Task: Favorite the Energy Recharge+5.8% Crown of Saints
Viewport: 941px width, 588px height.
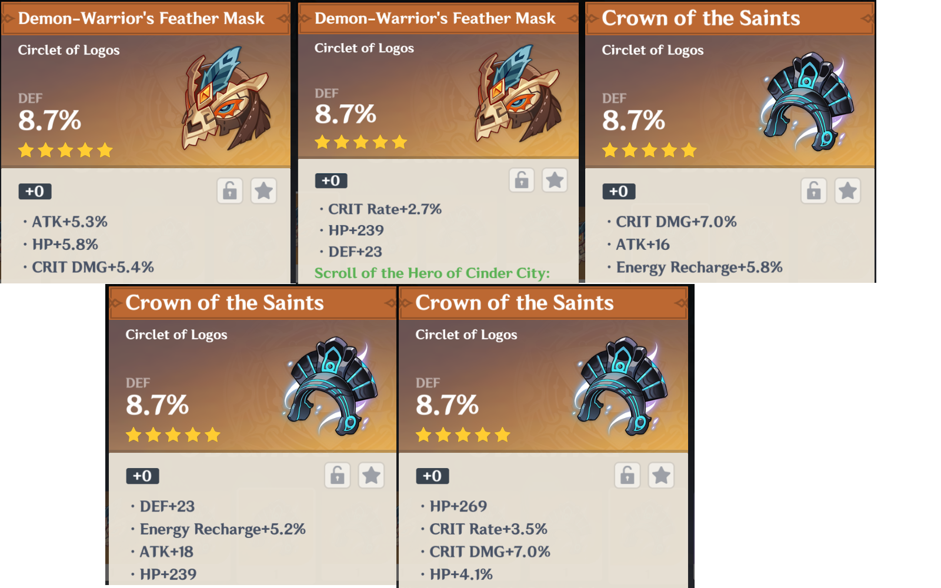Action: click(x=847, y=191)
